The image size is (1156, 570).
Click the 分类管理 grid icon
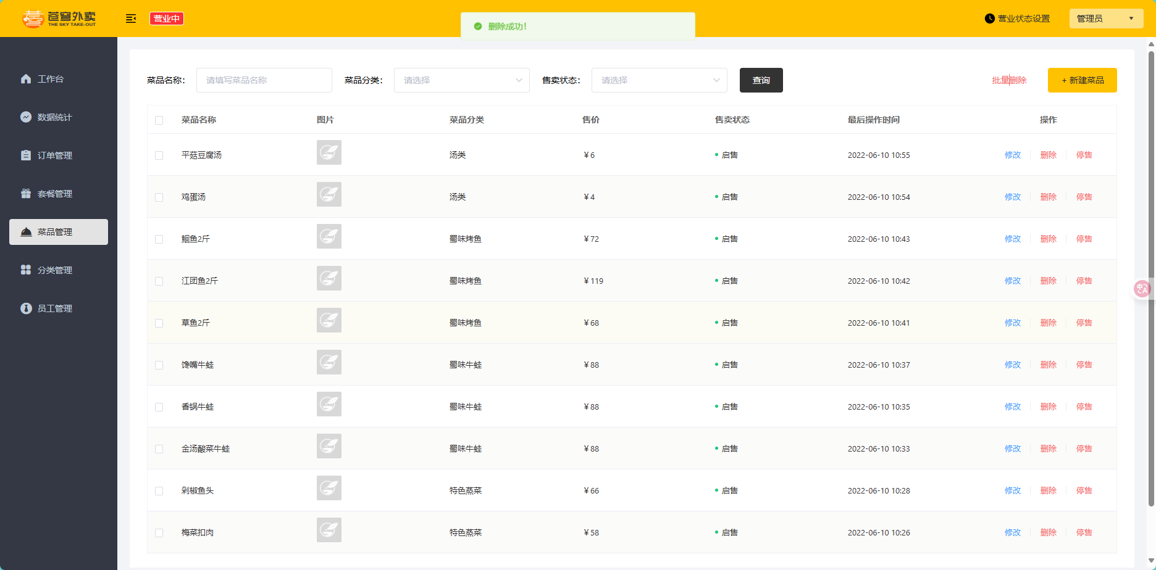click(x=26, y=270)
